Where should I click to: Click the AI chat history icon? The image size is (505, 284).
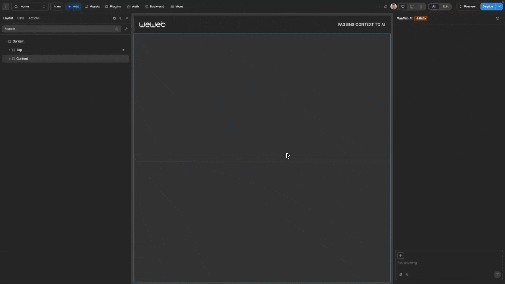click(498, 18)
